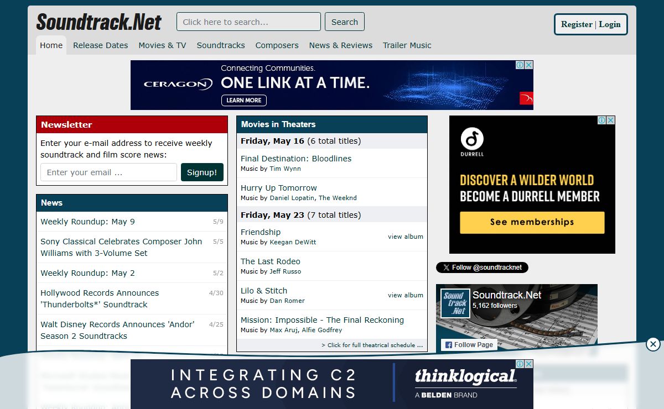
Task: Open Hurry Up Tomorrow movie page
Action: point(279,188)
